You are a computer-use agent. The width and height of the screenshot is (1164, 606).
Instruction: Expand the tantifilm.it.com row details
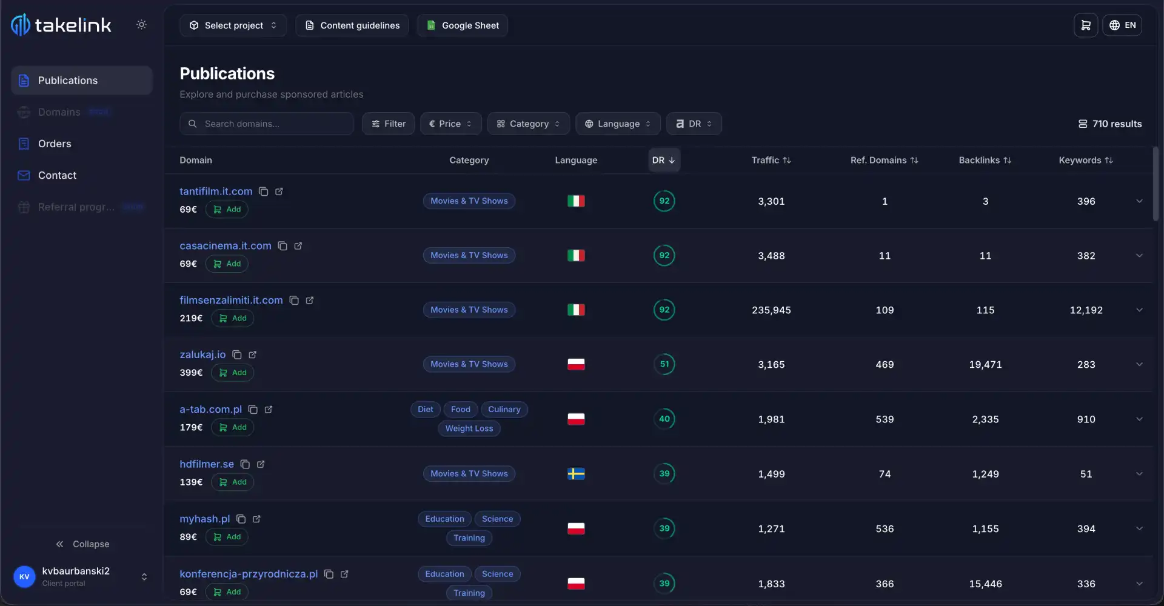coord(1139,201)
